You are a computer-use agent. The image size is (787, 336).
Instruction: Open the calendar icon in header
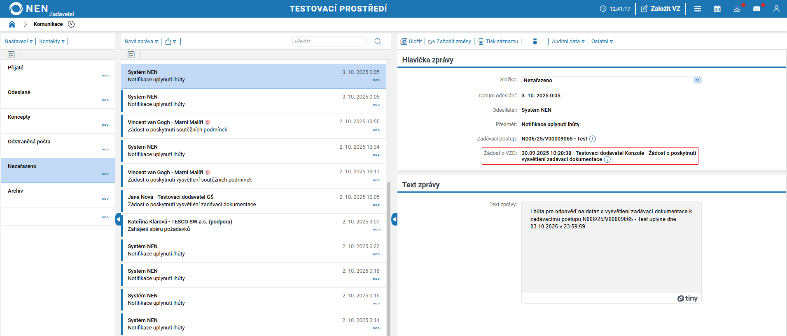(x=717, y=9)
